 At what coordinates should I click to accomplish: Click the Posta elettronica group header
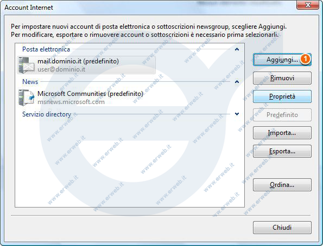tap(46, 49)
